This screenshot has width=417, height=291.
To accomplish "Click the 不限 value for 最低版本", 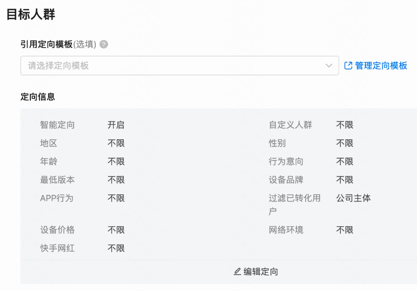I will [x=116, y=180].
